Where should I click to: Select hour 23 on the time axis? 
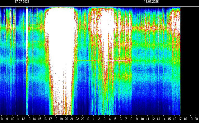pos(83,119)
